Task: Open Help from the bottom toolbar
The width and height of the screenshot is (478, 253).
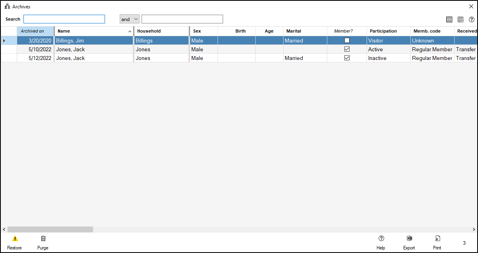Action: tap(381, 239)
